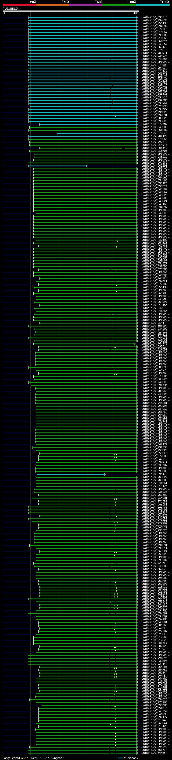The image size is (172, 760).
Task: Open hit UniRef100_P35623
Action: coord(154,531)
